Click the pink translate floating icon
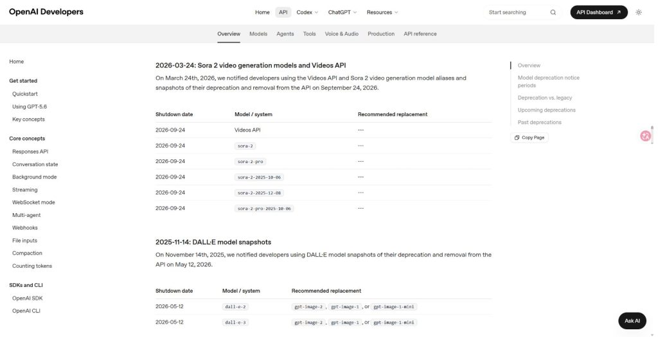Screen dimensions: 658x337 tap(645, 136)
